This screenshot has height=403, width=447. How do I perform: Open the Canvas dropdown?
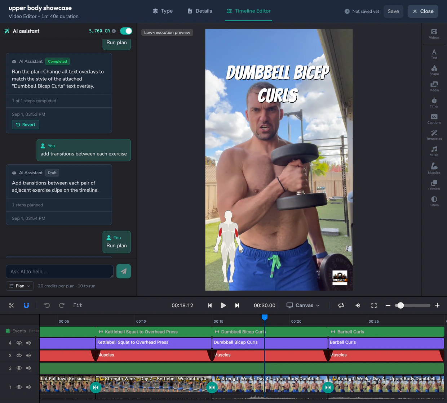tap(303, 305)
